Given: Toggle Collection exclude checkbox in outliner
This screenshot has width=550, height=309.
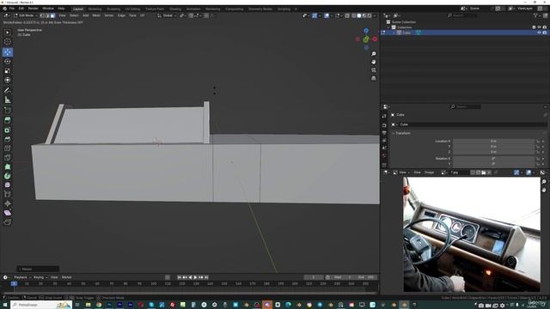Looking at the screenshot, I should [534, 27].
